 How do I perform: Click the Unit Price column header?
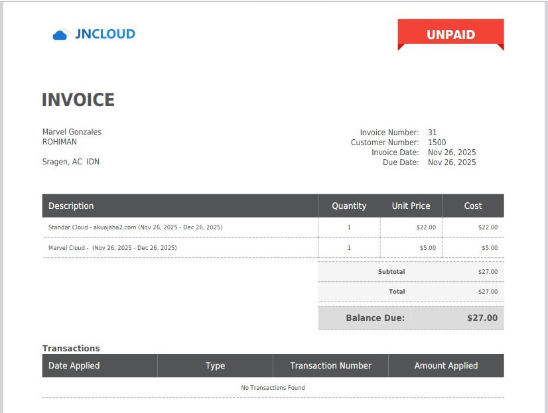411,206
